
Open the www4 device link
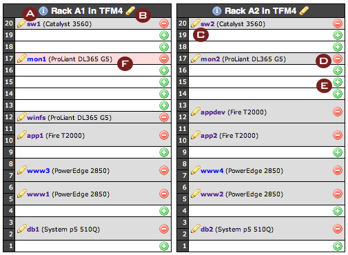point(212,171)
